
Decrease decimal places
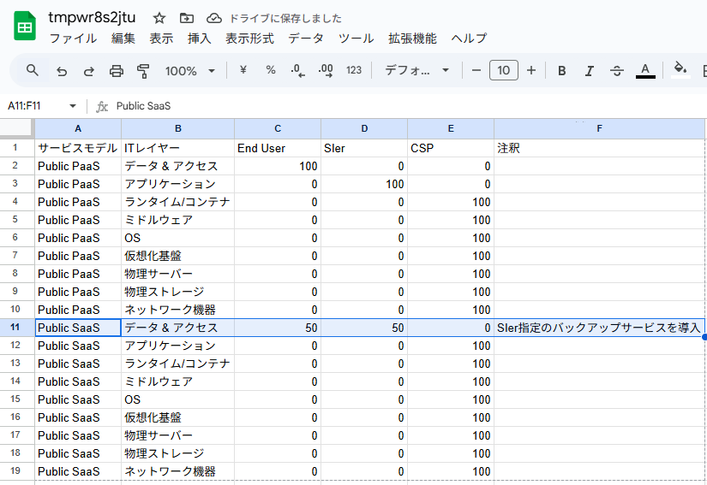click(297, 70)
